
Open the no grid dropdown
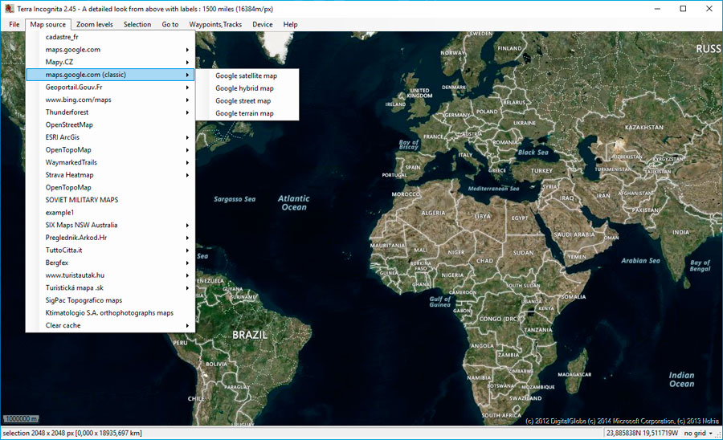[x=698, y=433]
